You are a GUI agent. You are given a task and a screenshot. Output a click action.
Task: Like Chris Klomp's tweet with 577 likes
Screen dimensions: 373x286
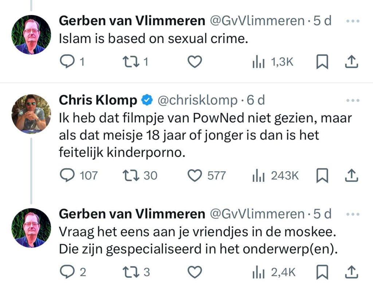point(195,176)
